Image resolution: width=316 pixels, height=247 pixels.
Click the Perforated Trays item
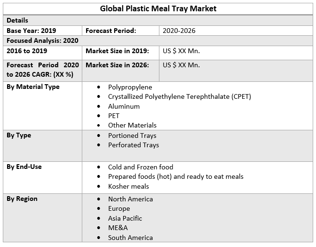(134, 145)
